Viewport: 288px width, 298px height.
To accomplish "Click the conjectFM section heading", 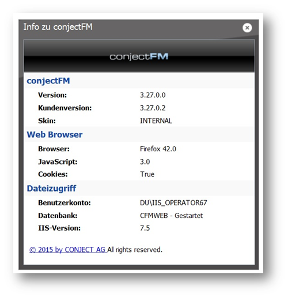I will click(x=48, y=81).
